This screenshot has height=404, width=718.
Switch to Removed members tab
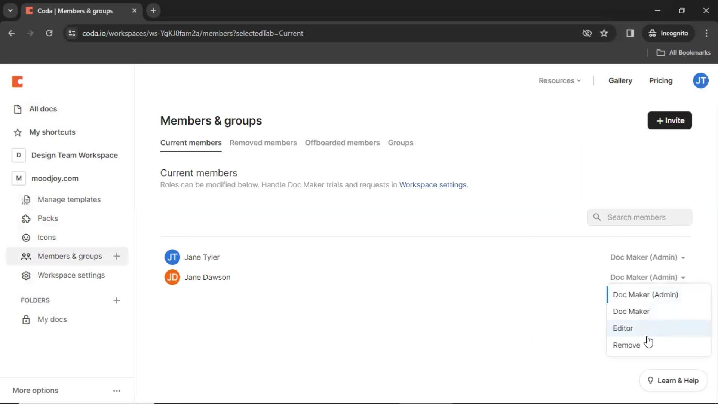click(x=263, y=143)
